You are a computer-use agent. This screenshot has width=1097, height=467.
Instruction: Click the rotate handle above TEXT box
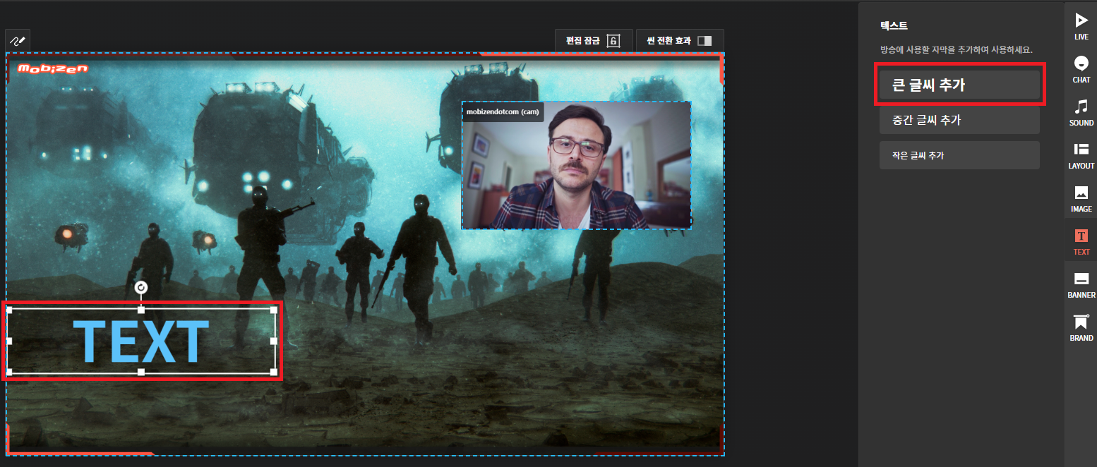[x=140, y=287]
